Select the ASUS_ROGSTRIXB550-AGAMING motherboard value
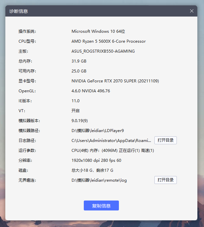 (103, 51)
